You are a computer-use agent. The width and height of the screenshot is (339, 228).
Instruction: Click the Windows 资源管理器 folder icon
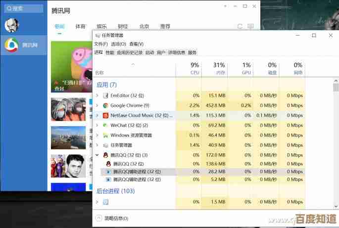(x=105, y=135)
